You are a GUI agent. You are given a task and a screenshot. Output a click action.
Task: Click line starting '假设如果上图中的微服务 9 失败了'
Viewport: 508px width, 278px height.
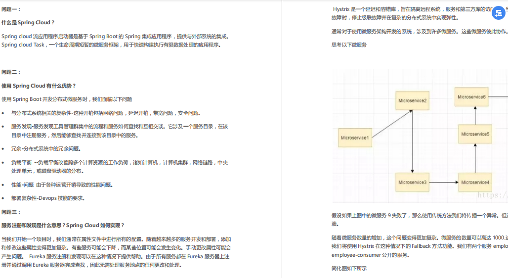(420, 215)
